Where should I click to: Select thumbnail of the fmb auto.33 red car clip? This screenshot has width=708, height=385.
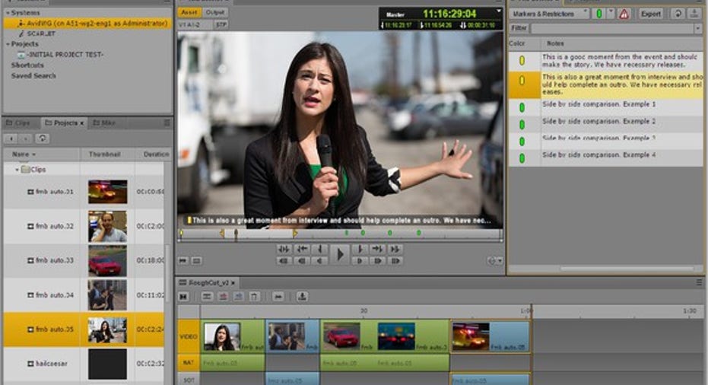[107, 261]
